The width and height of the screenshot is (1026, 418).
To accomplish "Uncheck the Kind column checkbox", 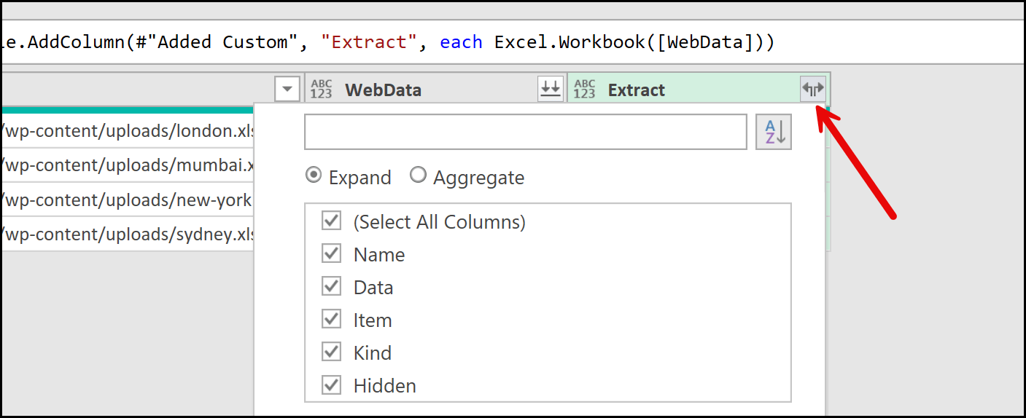I will 332,352.
